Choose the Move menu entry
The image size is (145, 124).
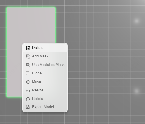pyautogui.click(x=45, y=82)
